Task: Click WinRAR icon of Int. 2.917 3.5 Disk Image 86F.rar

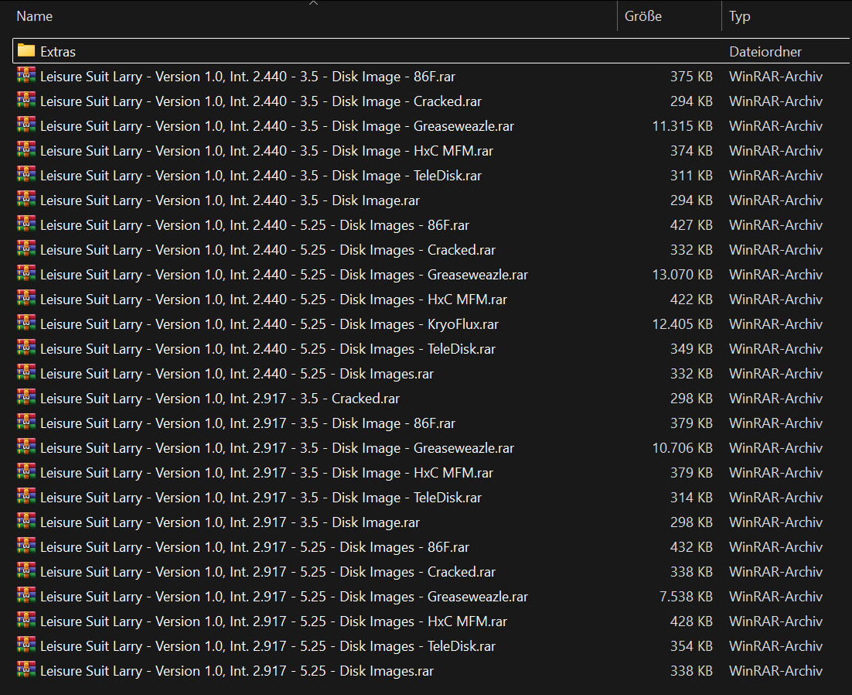Action: pyautogui.click(x=26, y=422)
